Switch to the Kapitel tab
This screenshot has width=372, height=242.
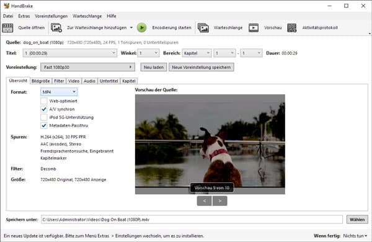[x=129, y=81]
